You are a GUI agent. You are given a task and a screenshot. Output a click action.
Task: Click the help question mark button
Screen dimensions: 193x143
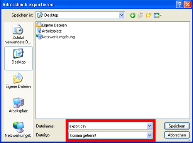(179, 5)
